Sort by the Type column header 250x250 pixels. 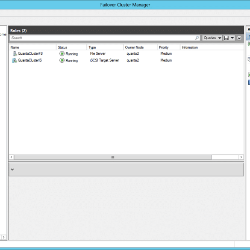(x=105, y=47)
